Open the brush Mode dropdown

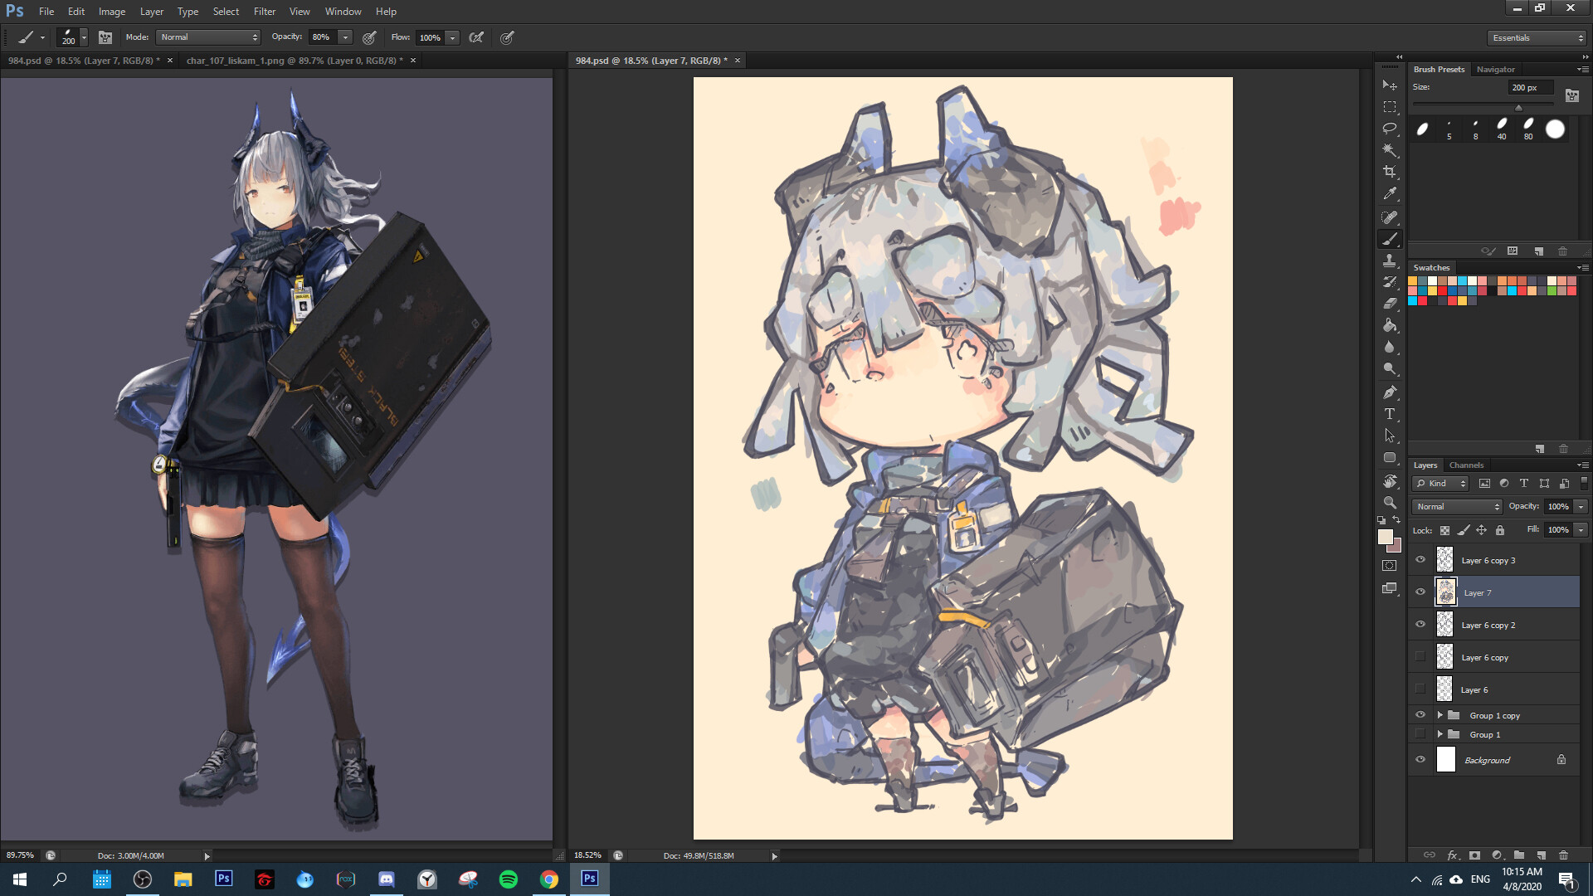pos(208,37)
